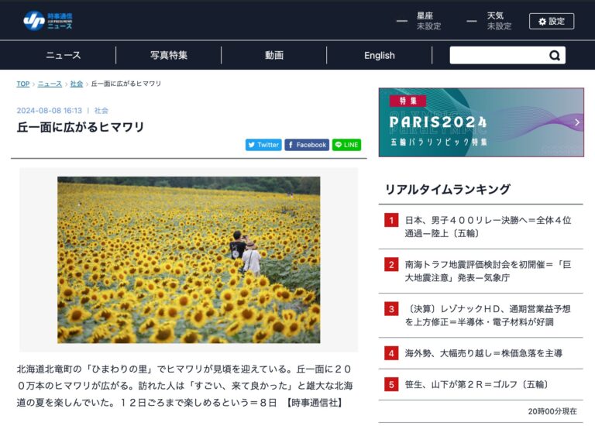Viewport: 595px width, 426px height.
Task: Open the sunflower field photo
Action: 188,259
